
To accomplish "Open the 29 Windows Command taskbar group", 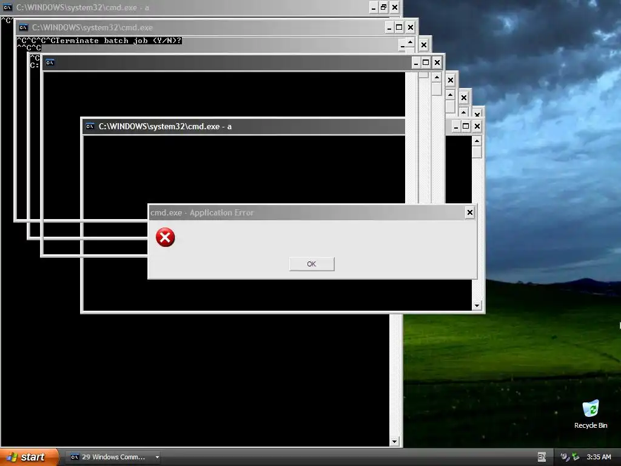I will point(112,457).
